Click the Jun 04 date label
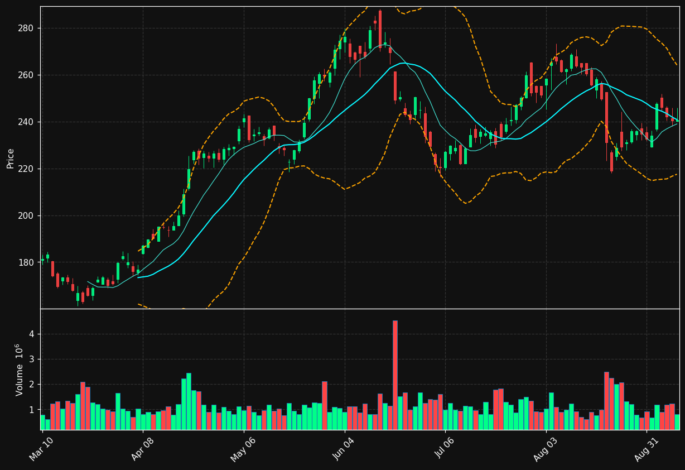Viewport: 685px width, 470px height. click(x=344, y=448)
